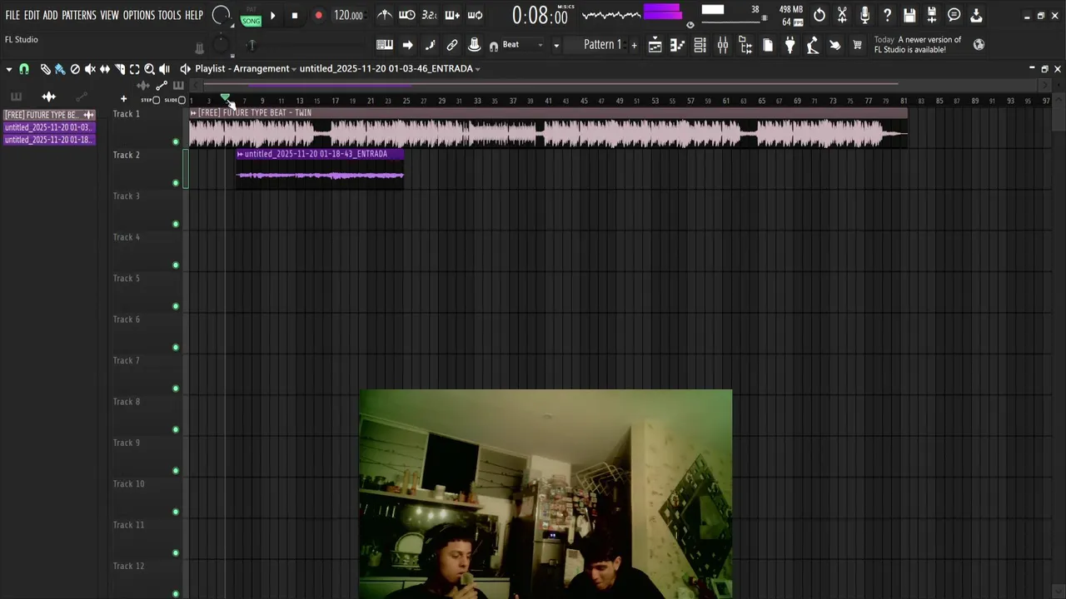Select FREE FUTURE TYPE BE clip in picker
This screenshot has height=599, width=1066.
pyautogui.click(x=49, y=115)
